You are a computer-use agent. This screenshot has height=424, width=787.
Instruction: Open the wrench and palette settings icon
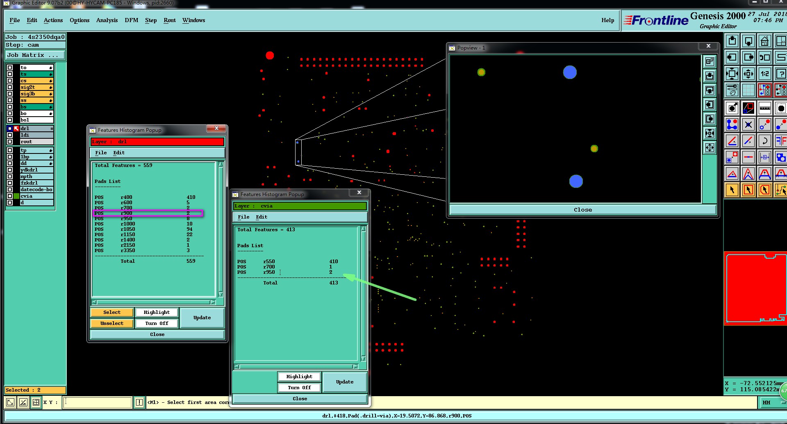click(x=732, y=90)
